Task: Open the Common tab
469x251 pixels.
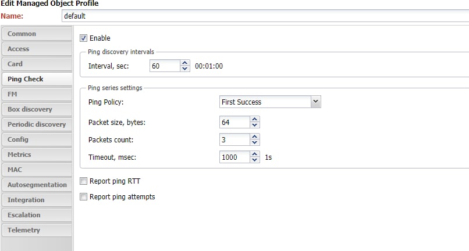Action: tap(37, 34)
